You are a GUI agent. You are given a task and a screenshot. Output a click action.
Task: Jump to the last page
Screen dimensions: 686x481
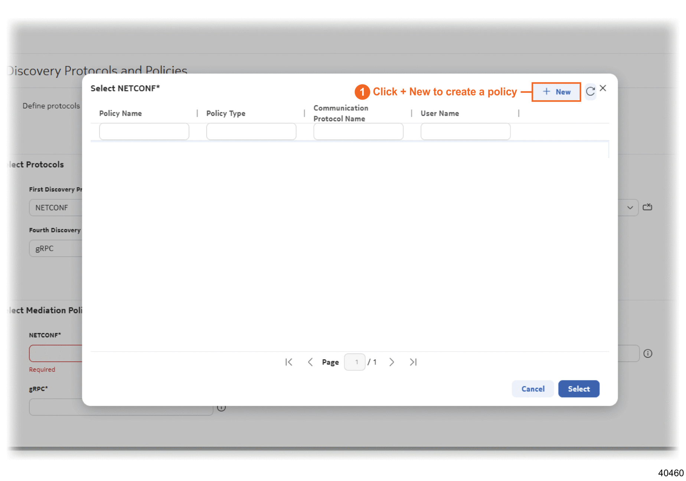point(413,362)
